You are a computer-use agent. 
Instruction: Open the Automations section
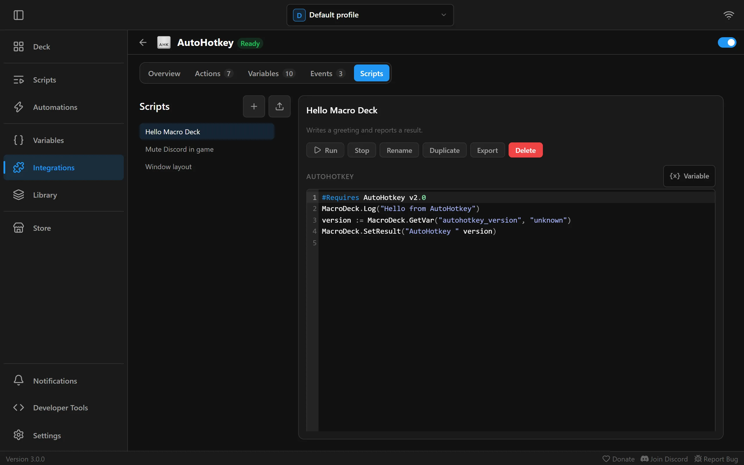[64, 107]
